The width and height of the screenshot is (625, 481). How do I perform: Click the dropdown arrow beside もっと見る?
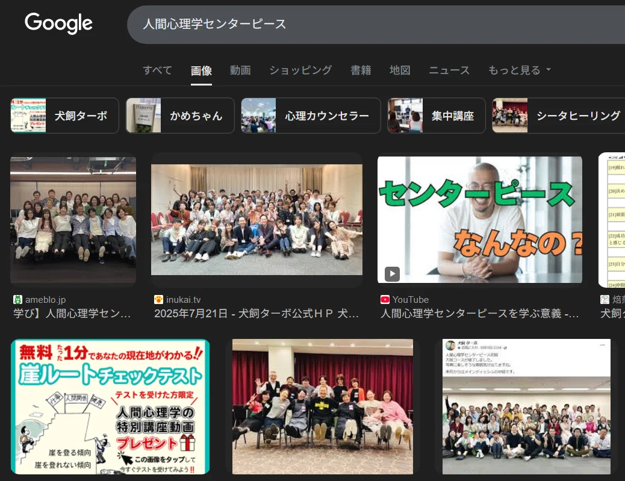(x=549, y=69)
